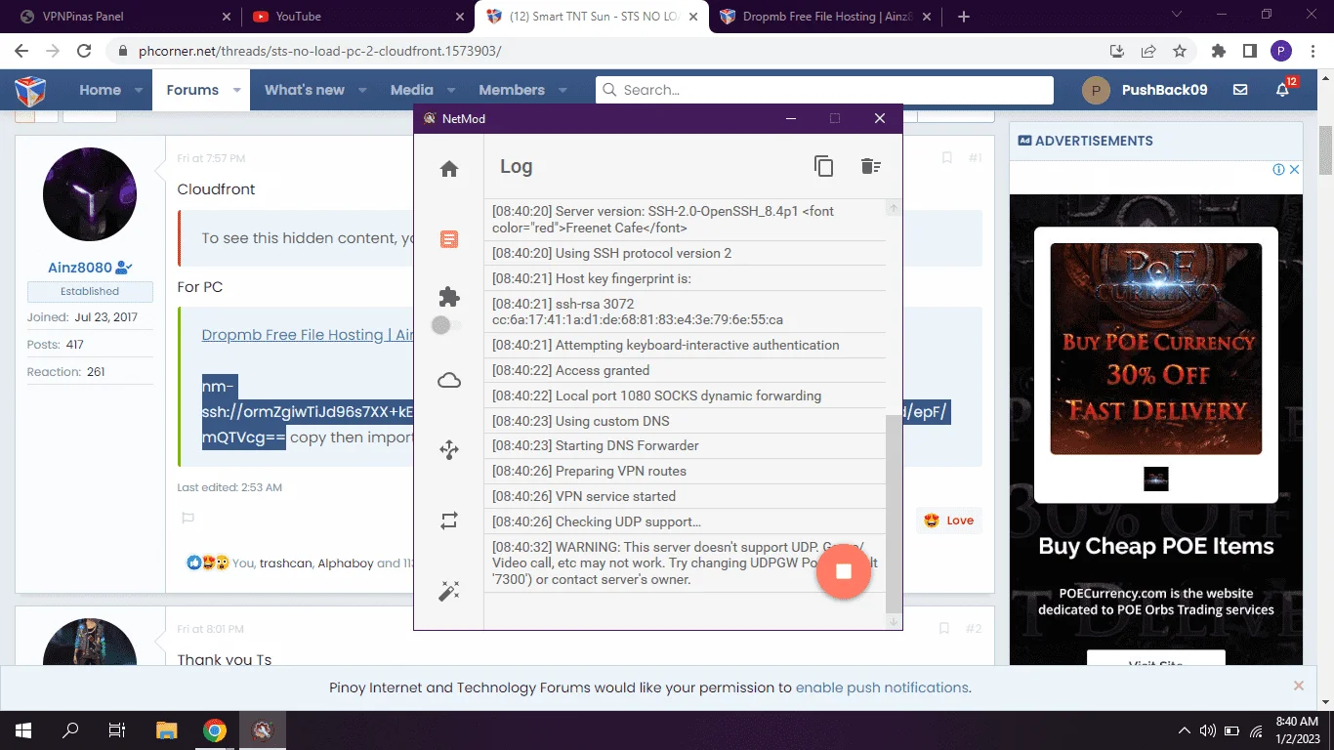Open Windows taskbar search
Screen dimensions: 1334x750
70,729
